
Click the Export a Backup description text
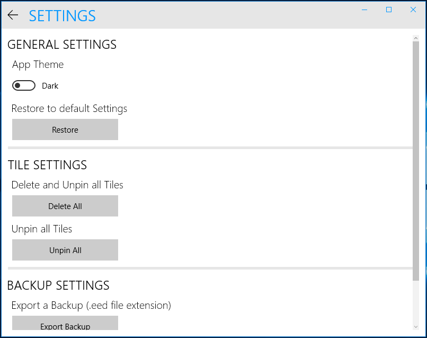click(x=91, y=305)
